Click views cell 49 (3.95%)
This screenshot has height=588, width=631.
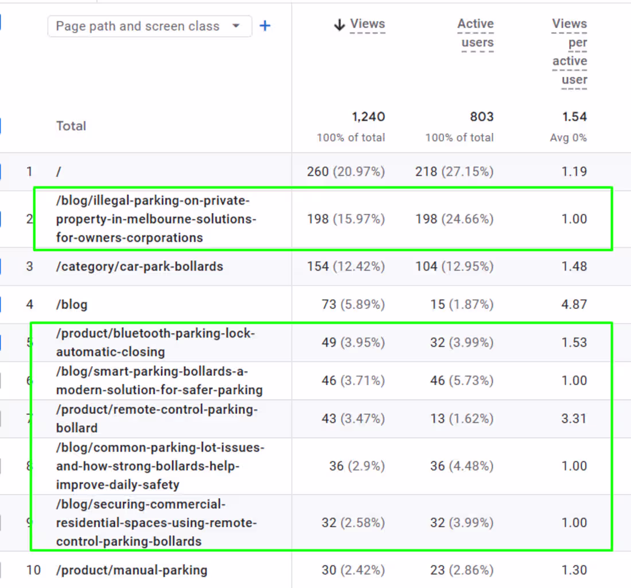click(x=353, y=343)
